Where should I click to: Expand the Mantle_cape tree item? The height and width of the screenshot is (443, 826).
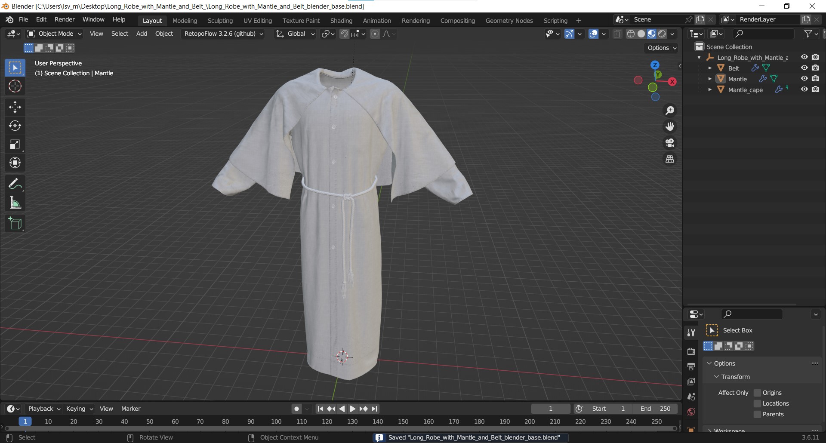[x=710, y=89]
